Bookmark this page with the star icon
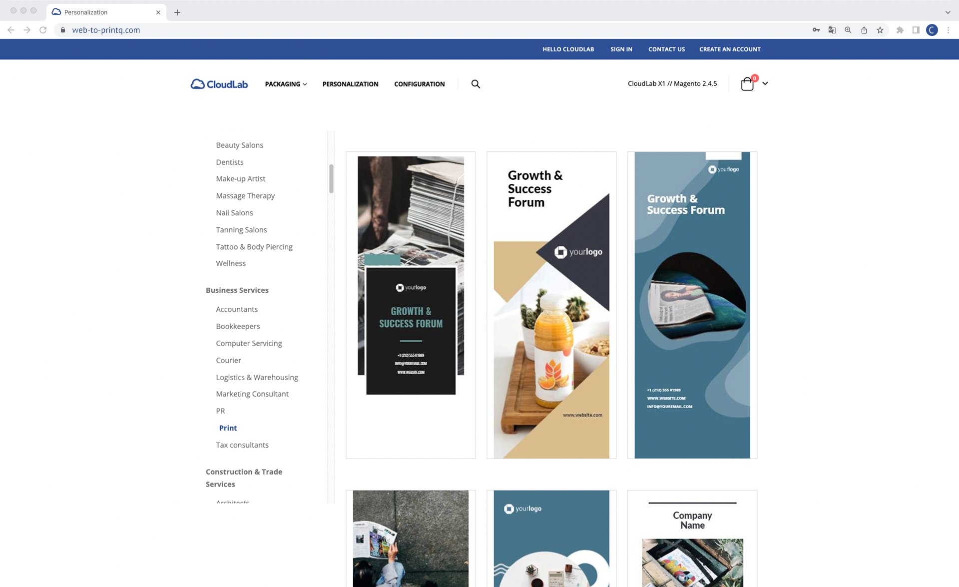The width and height of the screenshot is (959, 587). pos(880,30)
